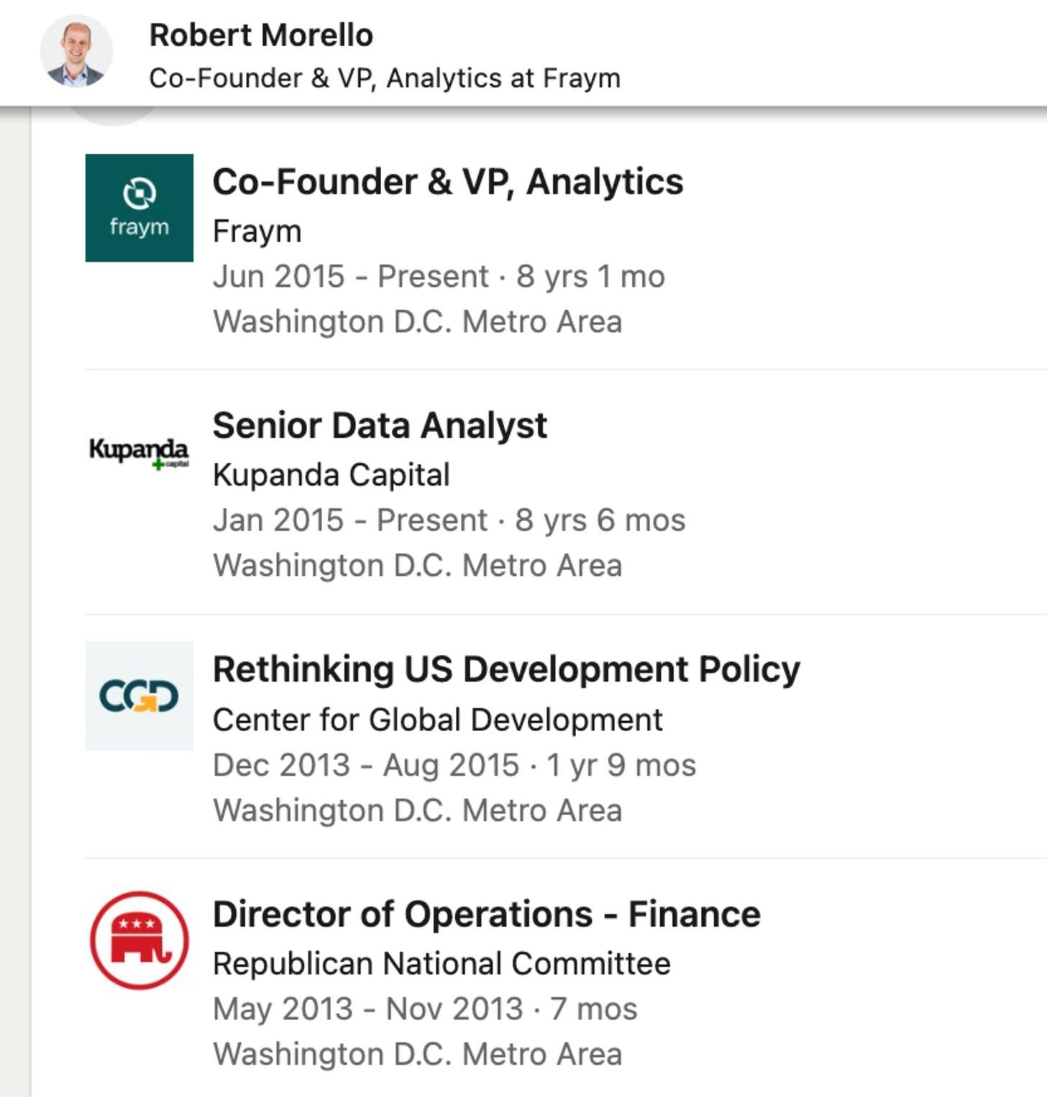Click Center for Global Development text

[x=438, y=720]
